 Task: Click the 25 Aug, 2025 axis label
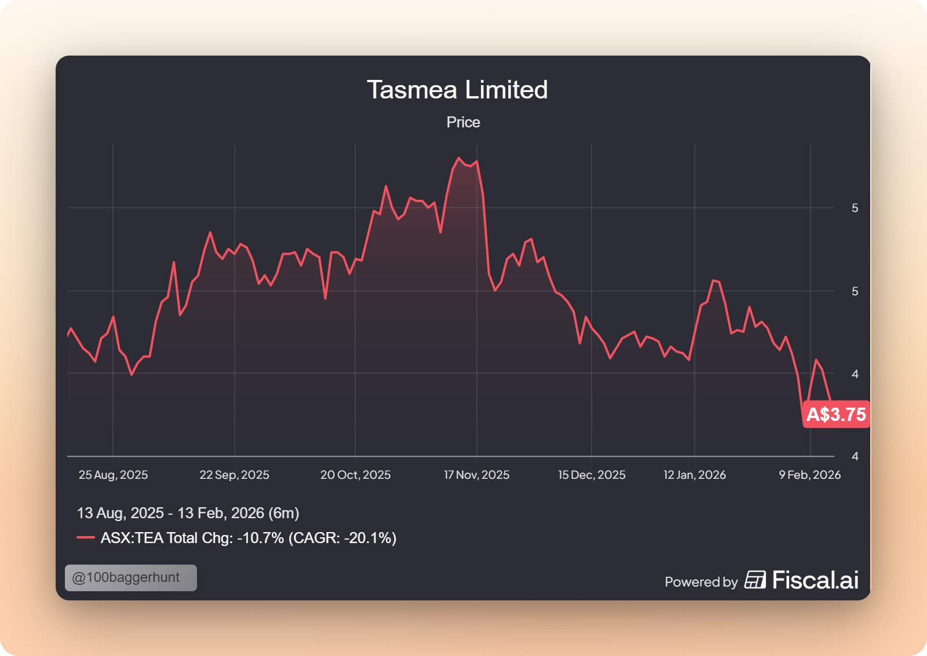[x=113, y=475]
